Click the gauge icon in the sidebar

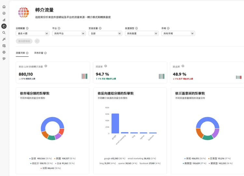[4, 13]
